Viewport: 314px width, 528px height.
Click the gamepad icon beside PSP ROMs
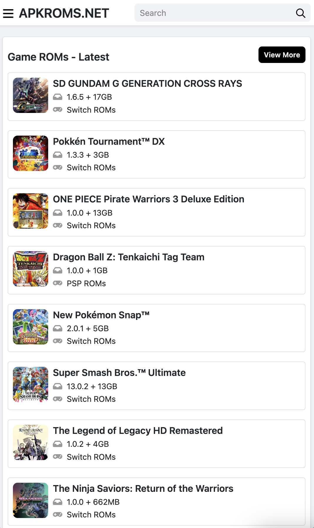(x=58, y=283)
